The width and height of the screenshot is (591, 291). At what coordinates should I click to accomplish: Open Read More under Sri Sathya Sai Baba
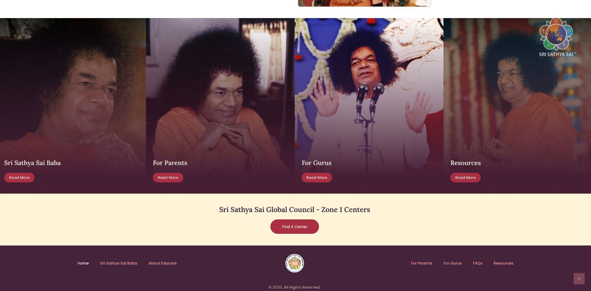point(19,178)
